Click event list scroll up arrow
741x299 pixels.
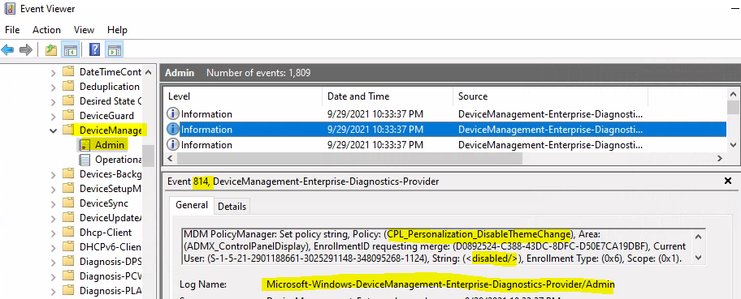tap(733, 94)
